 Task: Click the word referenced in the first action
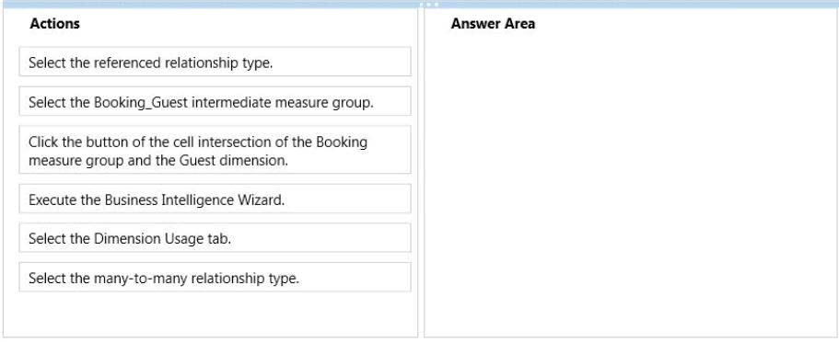127,63
